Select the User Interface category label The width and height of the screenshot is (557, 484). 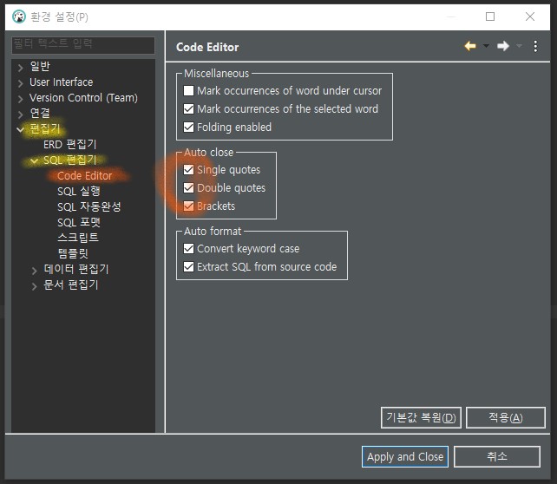(61, 82)
